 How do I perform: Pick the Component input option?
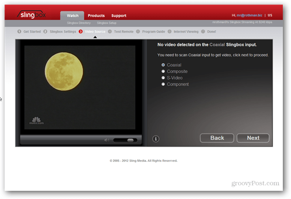tap(163, 84)
